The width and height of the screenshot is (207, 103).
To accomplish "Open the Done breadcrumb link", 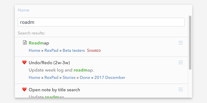I will tap(85, 77).
